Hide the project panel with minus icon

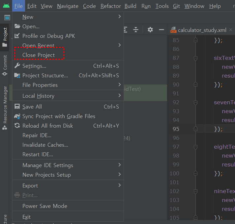(162, 30)
